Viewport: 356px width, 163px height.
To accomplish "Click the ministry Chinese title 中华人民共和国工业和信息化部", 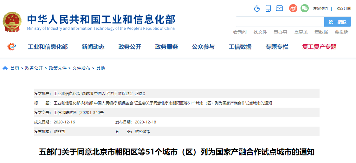I will pyautogui.click(x=101, y=19).
